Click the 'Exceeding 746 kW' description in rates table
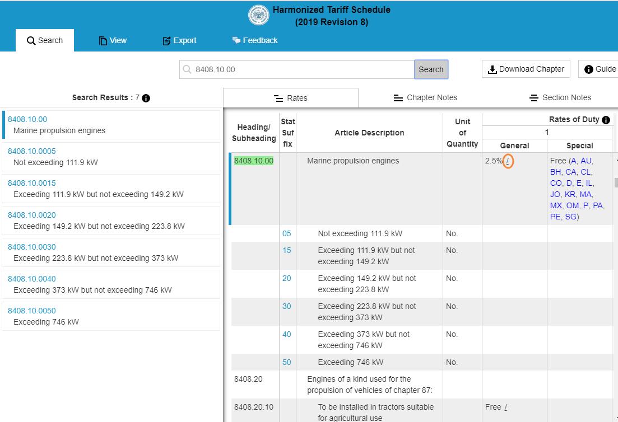This screenshot has height=422, width=618. coord(350,362)
